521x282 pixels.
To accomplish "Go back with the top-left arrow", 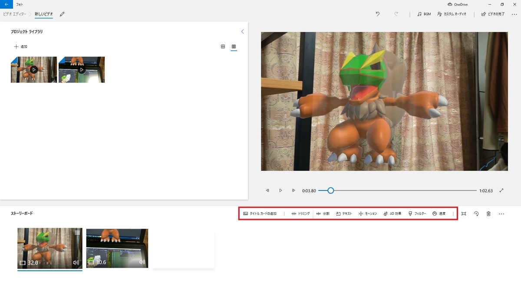I will pos(7,4).
